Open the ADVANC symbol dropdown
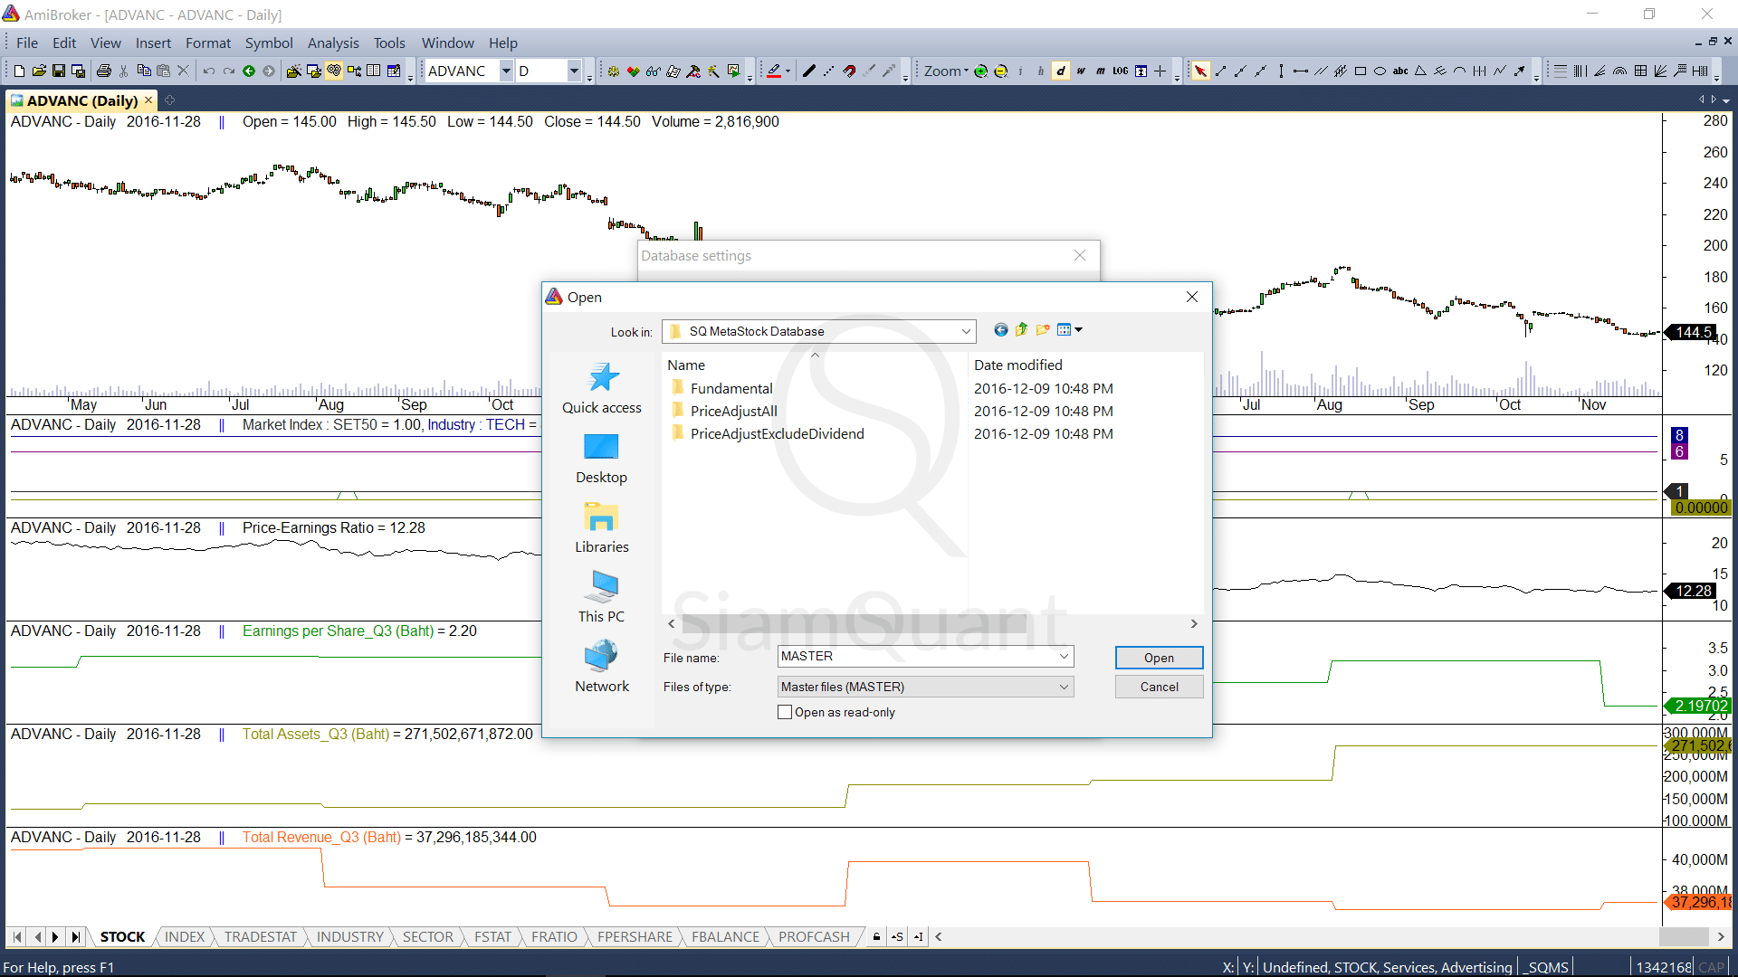 (x=506, y=71)
